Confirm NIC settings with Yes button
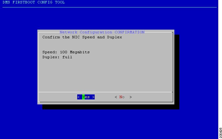Image resolution: width=222 pixels, height=139 pixels. (86, 97)
